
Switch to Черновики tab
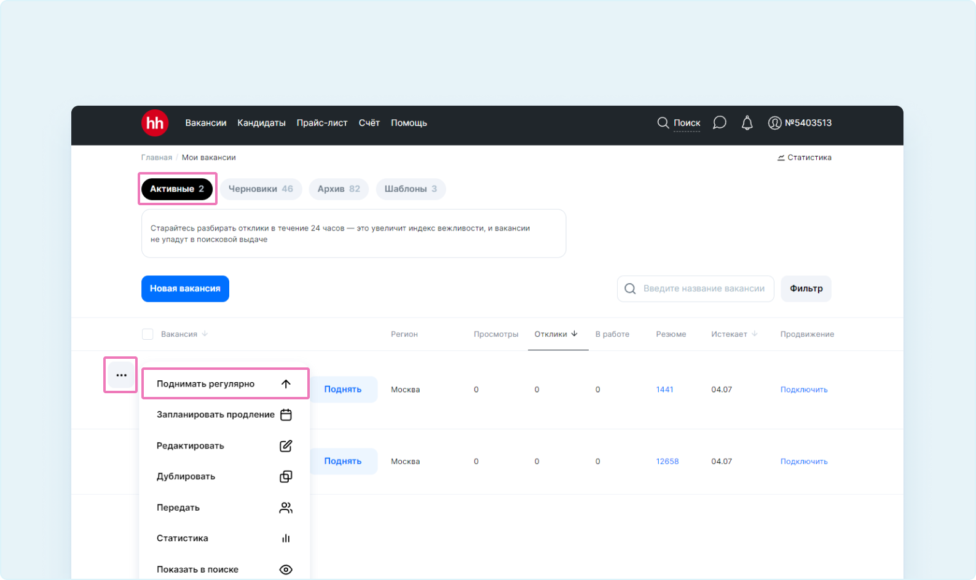tap(261, 189)
